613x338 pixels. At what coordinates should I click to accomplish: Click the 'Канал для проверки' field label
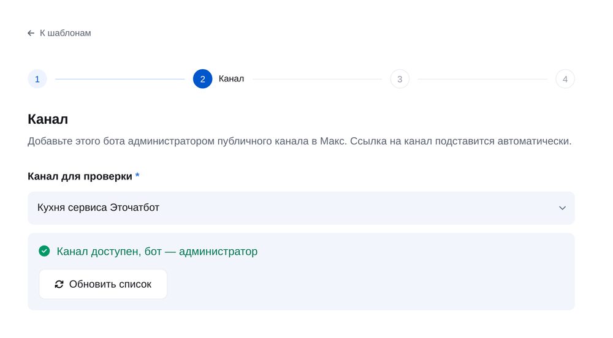(80, 176)
